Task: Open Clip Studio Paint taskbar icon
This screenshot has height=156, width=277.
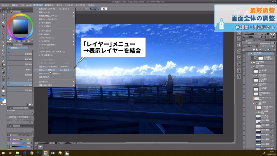Action: click(46, 153)
